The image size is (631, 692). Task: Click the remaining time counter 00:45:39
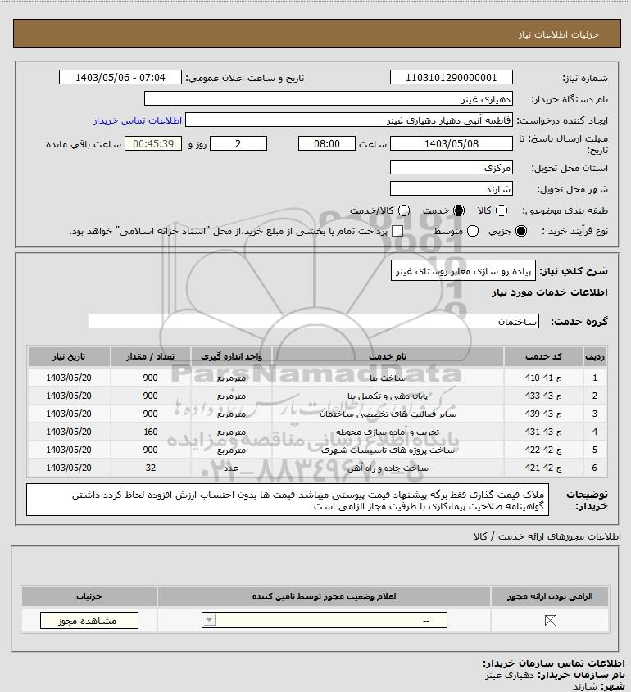[x=153, y=143]
